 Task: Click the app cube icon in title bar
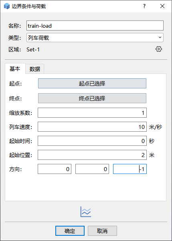7,6
